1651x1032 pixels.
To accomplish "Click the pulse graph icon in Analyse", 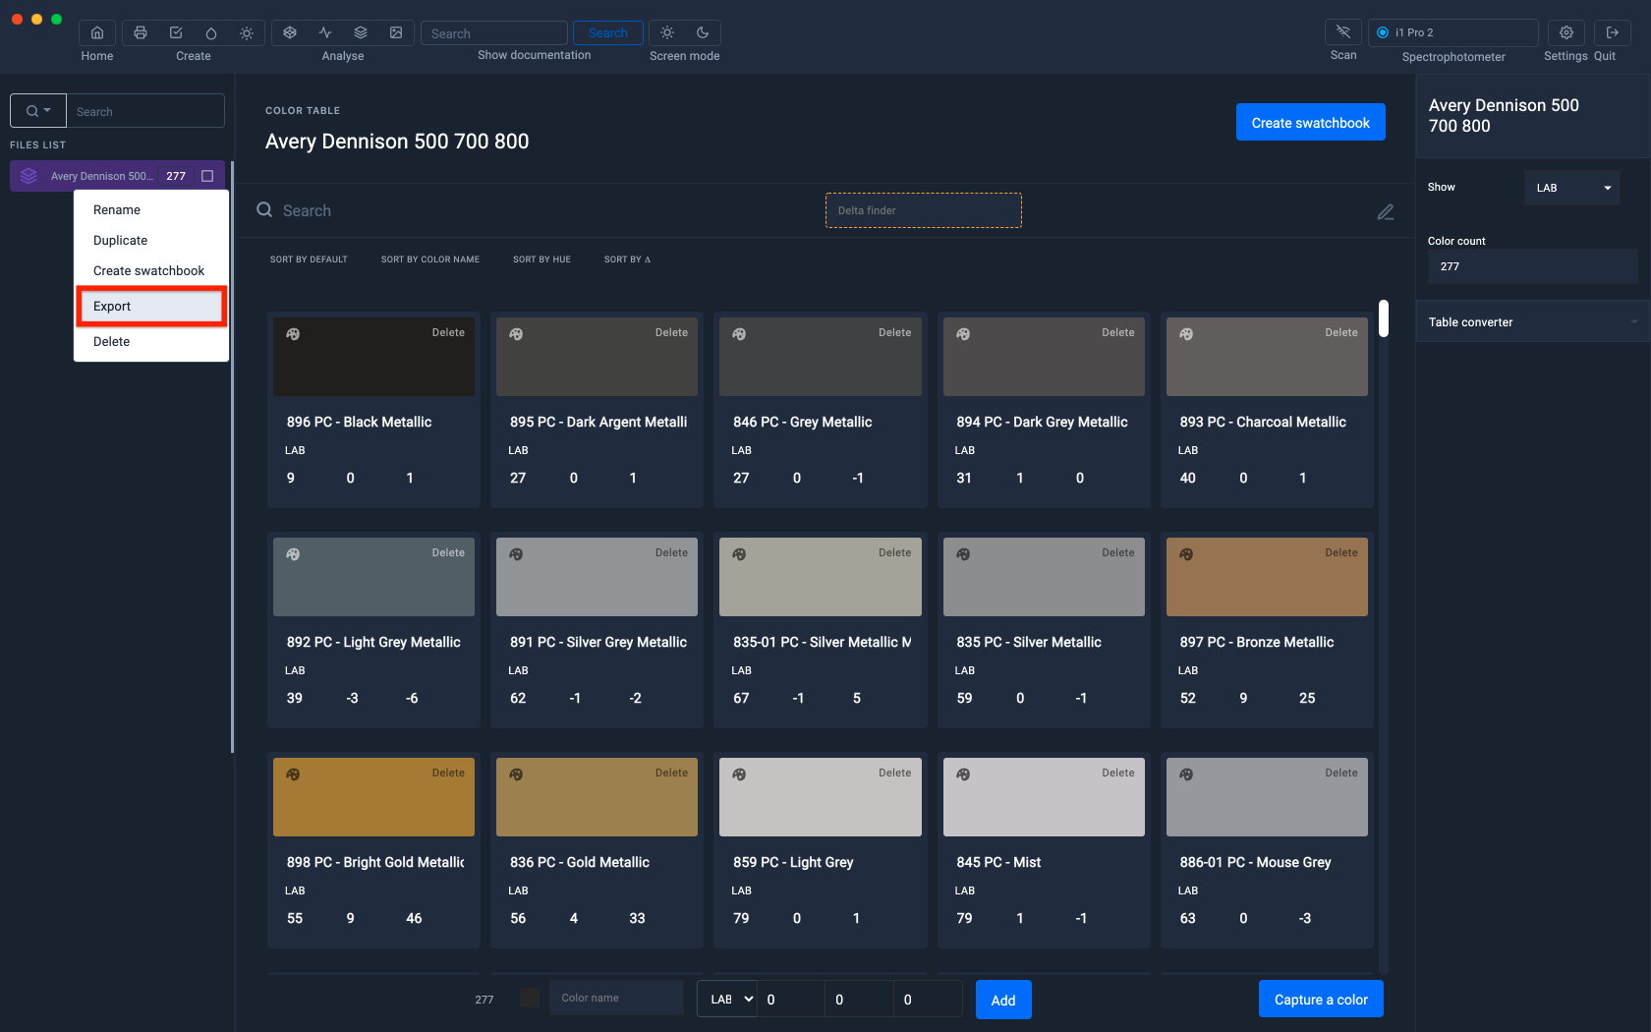I will pyautogui.click(x=325, y=32).
